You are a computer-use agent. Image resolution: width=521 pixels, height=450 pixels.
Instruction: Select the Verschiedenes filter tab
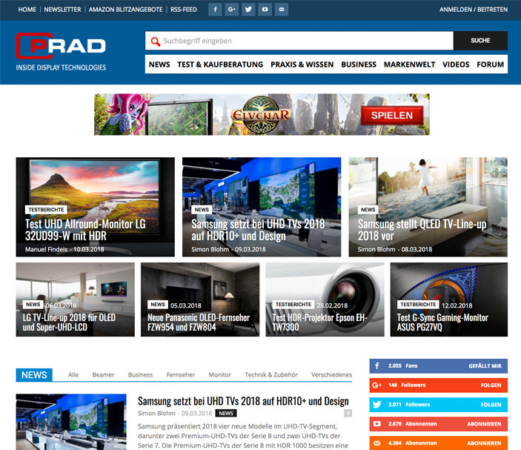point(331,375)
